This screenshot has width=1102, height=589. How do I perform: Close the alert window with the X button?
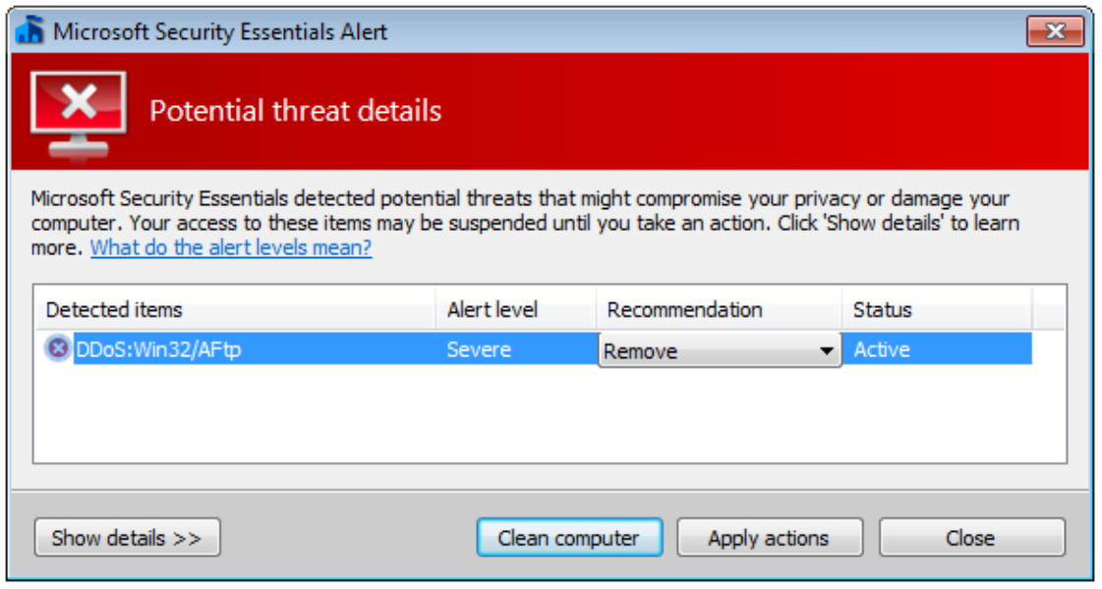(x=1055, y=31)
